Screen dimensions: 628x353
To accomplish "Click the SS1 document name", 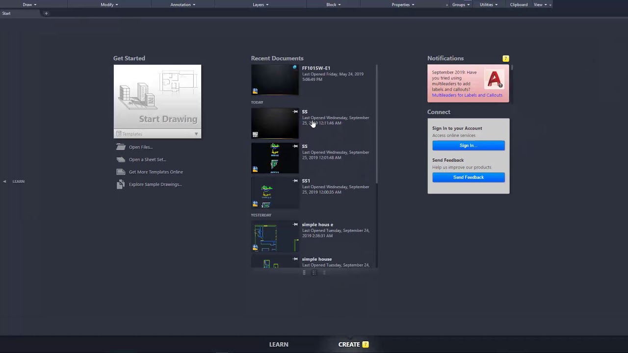I will [x=306, y=181].
